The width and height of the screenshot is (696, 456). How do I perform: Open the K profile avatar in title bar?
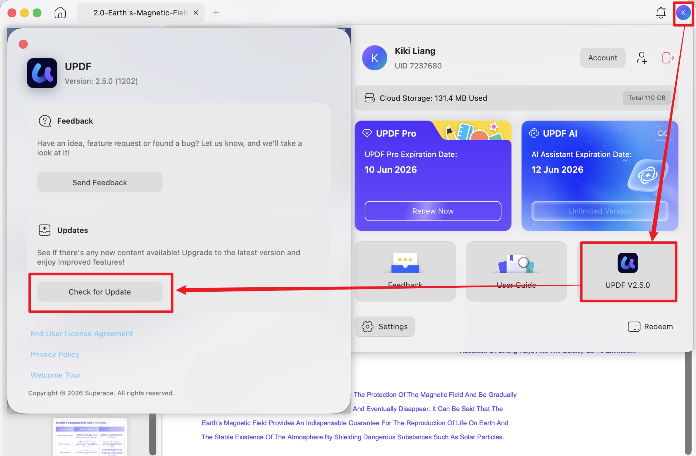tap(683, 13)
